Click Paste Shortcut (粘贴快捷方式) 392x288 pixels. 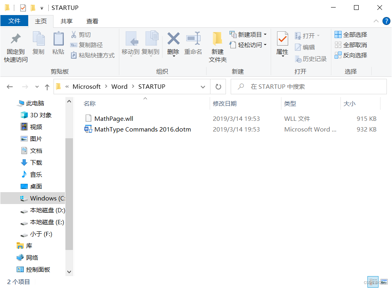pyautogui.click(x=93, y=55)
